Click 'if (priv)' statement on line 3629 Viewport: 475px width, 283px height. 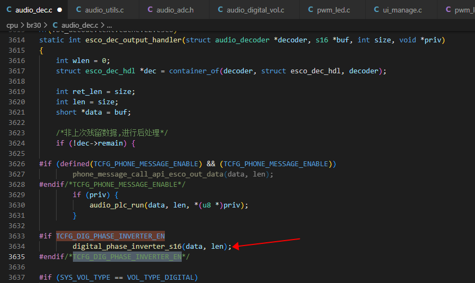click(91, 194)
